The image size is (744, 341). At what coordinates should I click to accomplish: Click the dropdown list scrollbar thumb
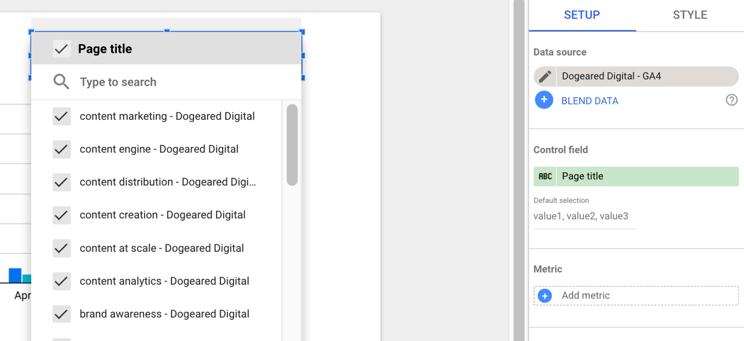292,145
